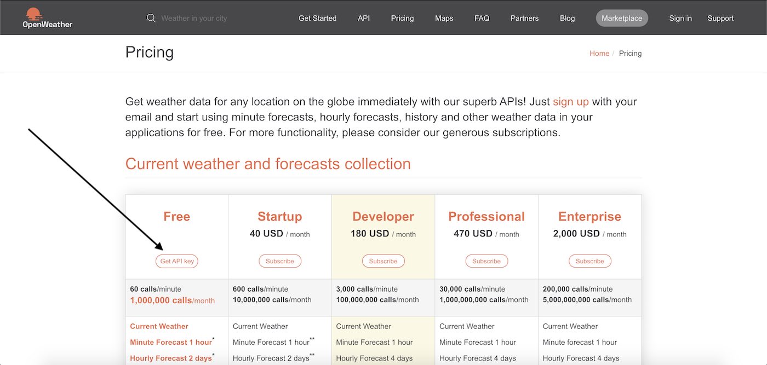The width and height of the screenshot is (767, 365).
Task: Visit the Partners page
Action: point(524,18)
